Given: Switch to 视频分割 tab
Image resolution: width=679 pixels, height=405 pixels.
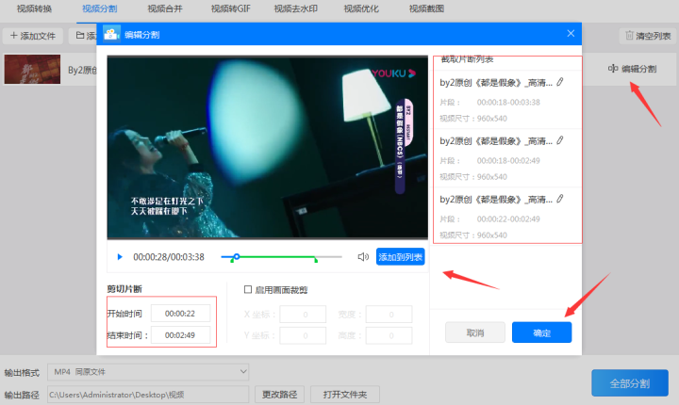Looking at the screenshot, I should click(x=100, y=8).
